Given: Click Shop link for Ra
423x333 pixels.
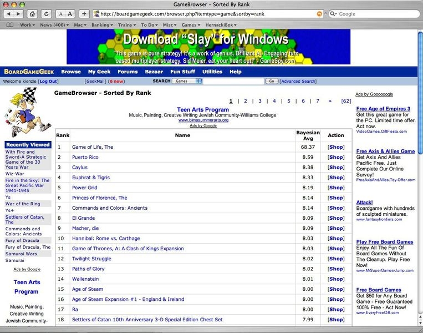Looking at the screenshot, I should point(336,310).
